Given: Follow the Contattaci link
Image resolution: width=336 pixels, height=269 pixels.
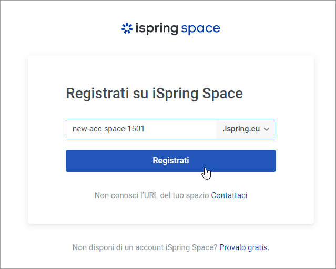Looking at the screenshot, I should pyautogui.click(x=229, y=195).
